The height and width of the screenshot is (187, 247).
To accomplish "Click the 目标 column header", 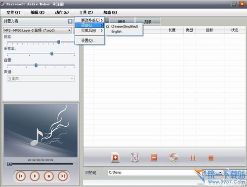I will pyautogui.click(x=209, y=30).
